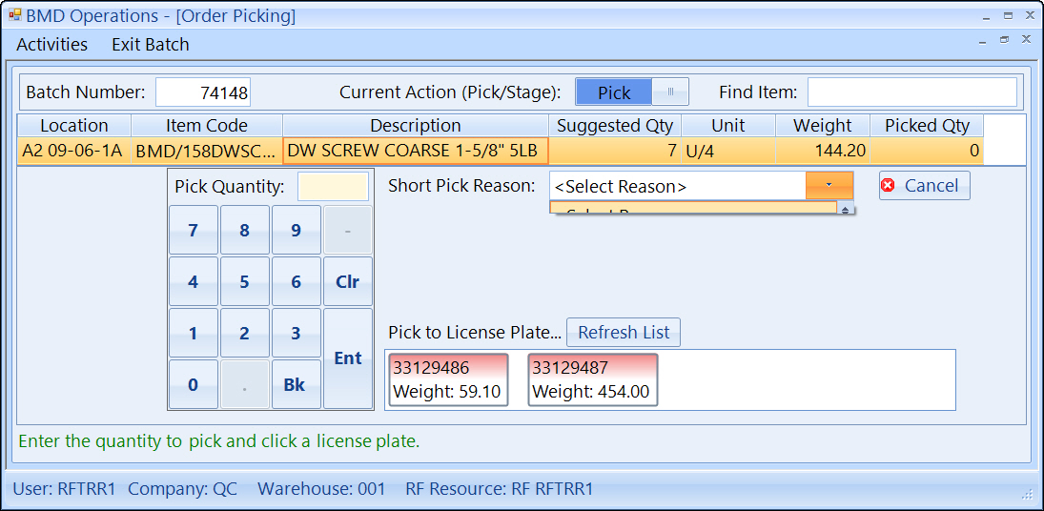The width and height of the screenshot is (1044, 511).
Task: Select license plate 33129486
Action: coord(447,379)
